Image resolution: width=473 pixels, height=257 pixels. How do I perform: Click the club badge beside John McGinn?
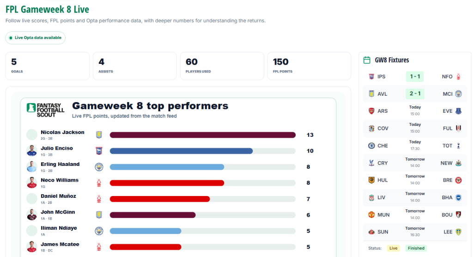click(x=99, y=215)
